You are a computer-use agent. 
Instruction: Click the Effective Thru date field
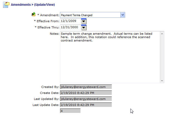coord(70,27)
